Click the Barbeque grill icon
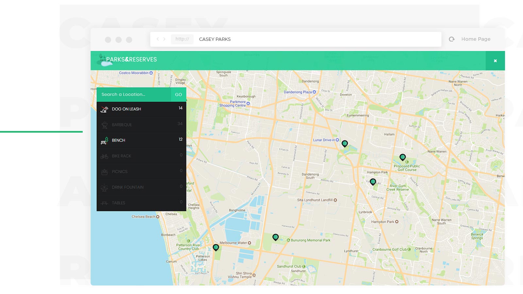Image resolution: width=523 pixels, height=294 pixels. coord(105,125)
